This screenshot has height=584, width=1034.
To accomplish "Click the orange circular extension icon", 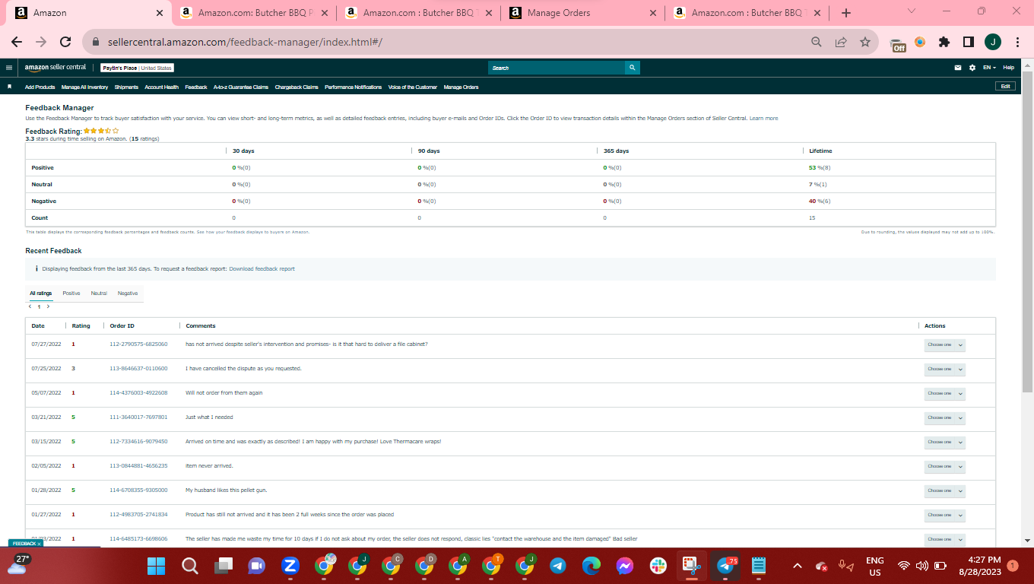I will coord(920,43).
